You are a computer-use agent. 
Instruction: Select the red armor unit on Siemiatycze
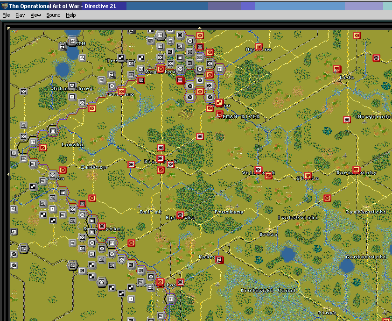pos(102,226)
